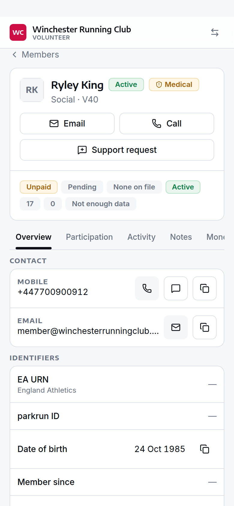Click the Email button under Ryley King
This screenshot has height=506, width=234.
coord(67,124)
